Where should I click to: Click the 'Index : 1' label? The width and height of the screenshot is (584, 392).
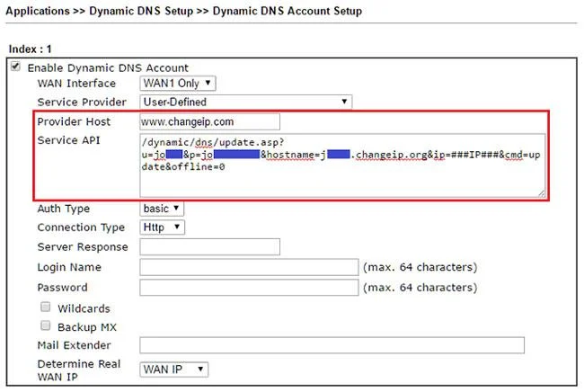click(x=31, y=49)
